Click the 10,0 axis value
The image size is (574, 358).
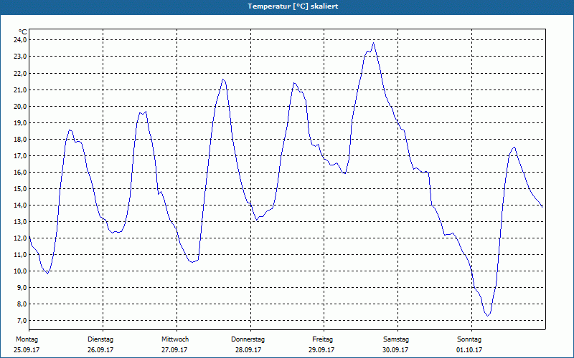click(20, 271)
